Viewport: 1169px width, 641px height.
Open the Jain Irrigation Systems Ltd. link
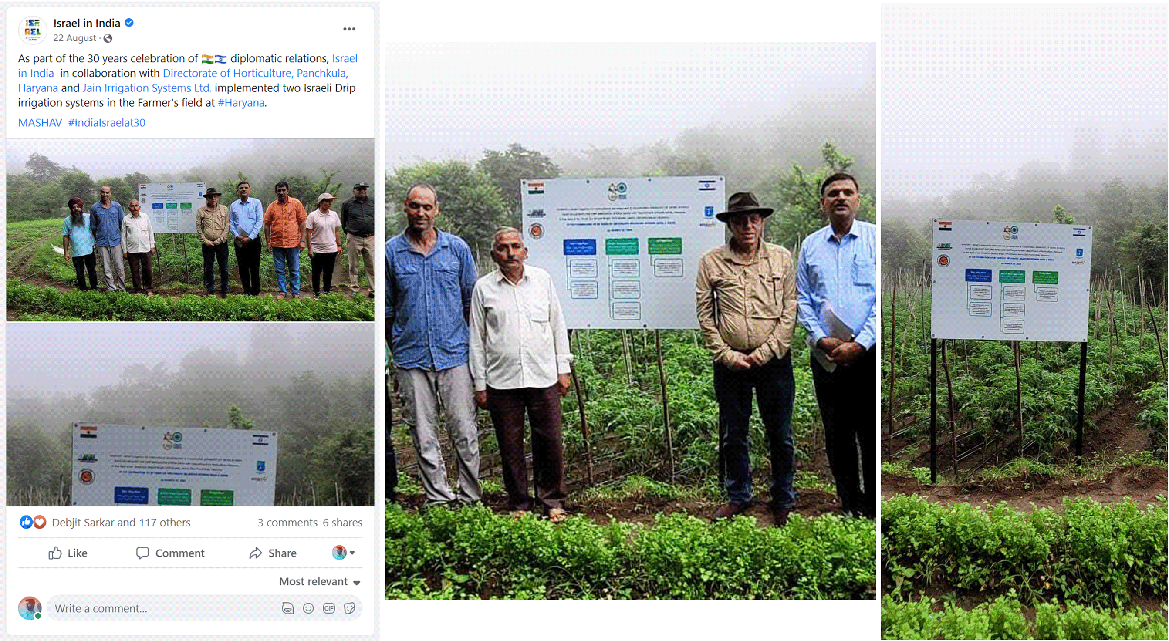point(147,88)
